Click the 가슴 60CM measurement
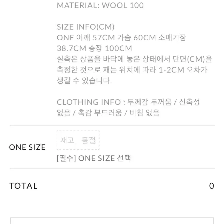 (136, 38)
